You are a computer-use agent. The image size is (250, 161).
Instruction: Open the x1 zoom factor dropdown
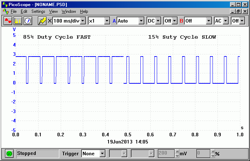pyautogui.click(x=106, y=21)
